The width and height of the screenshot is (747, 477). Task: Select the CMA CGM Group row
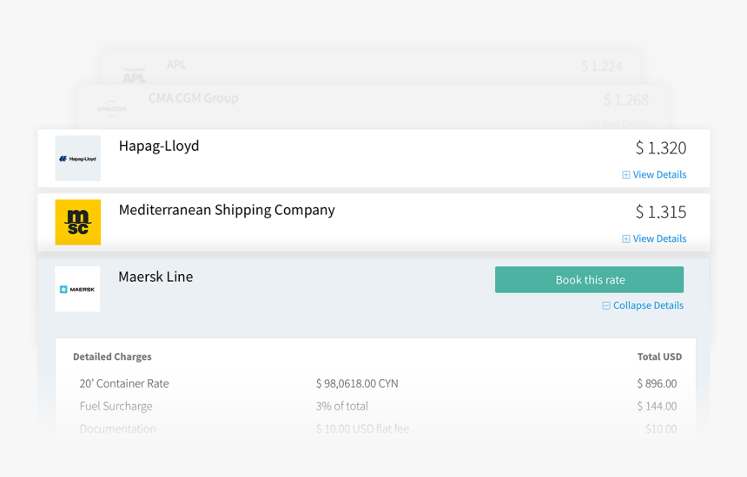click(193, 98)
